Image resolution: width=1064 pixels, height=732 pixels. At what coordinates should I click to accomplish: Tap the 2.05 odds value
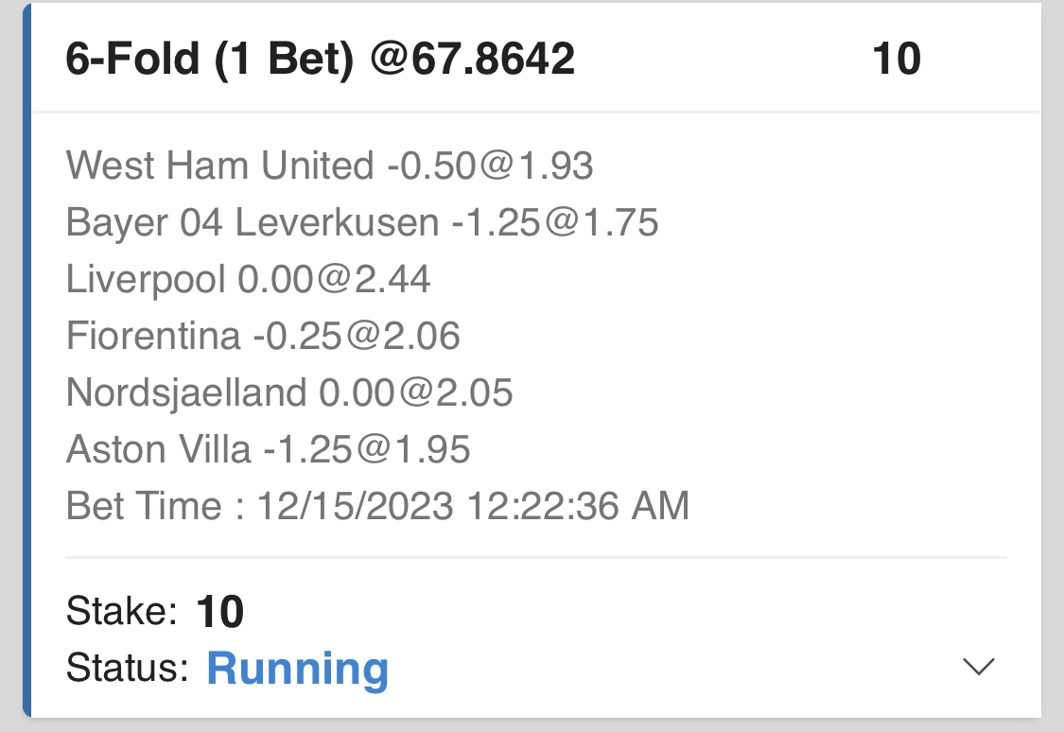[473, 392]
